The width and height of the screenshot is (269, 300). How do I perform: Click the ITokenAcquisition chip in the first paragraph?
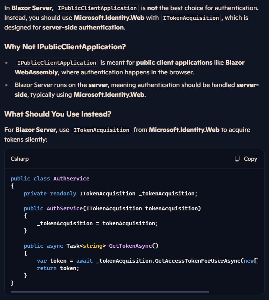pos(191,18)
